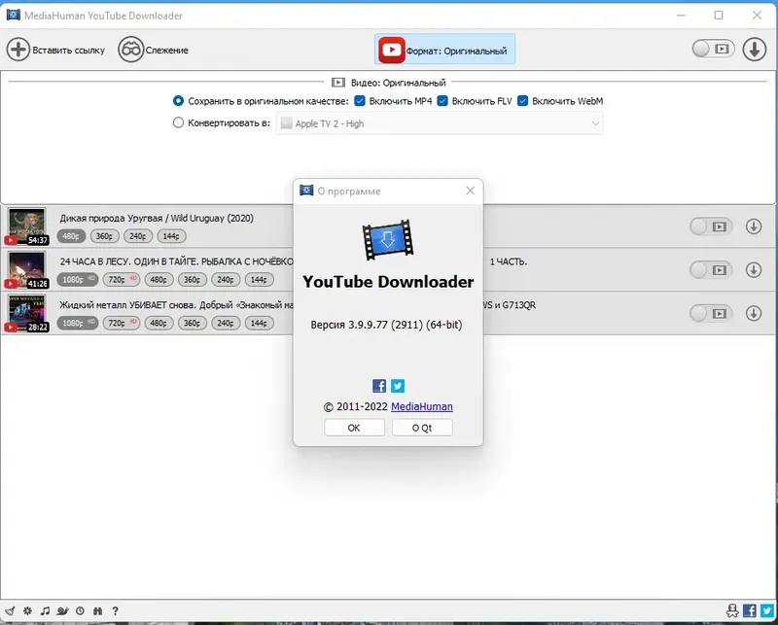Image resolution: width=778 pixels, height=625 pixels.
Task: Enable the Включить MP4 checkbox
Action: (x=359, y=99)
